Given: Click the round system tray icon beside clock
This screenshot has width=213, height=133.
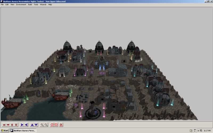Looking at the screenshot, I should pos(201,131).
